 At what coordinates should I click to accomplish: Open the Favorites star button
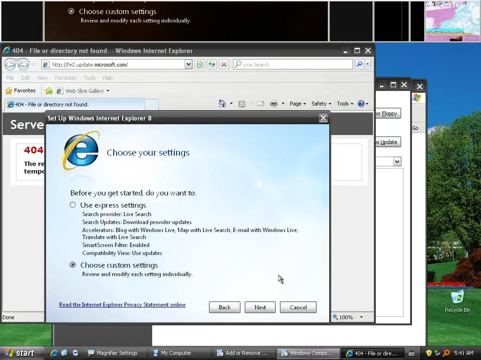click(20, 90)
